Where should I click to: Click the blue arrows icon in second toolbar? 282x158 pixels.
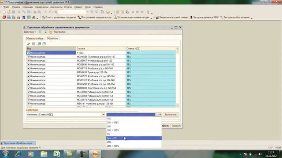[24, 18]
